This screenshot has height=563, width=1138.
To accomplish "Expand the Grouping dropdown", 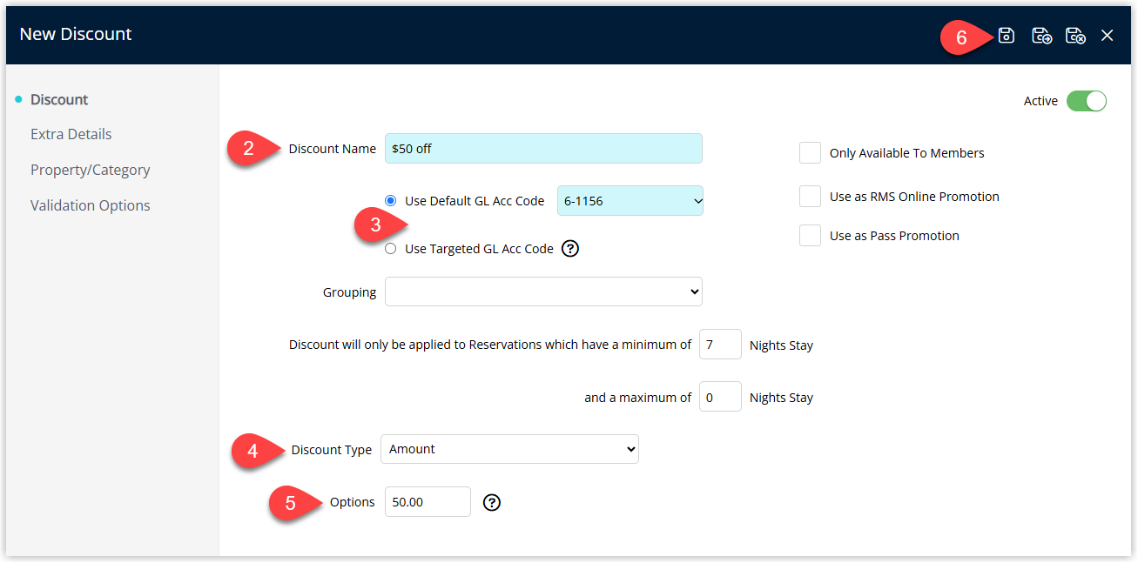I will pos(543,292).
